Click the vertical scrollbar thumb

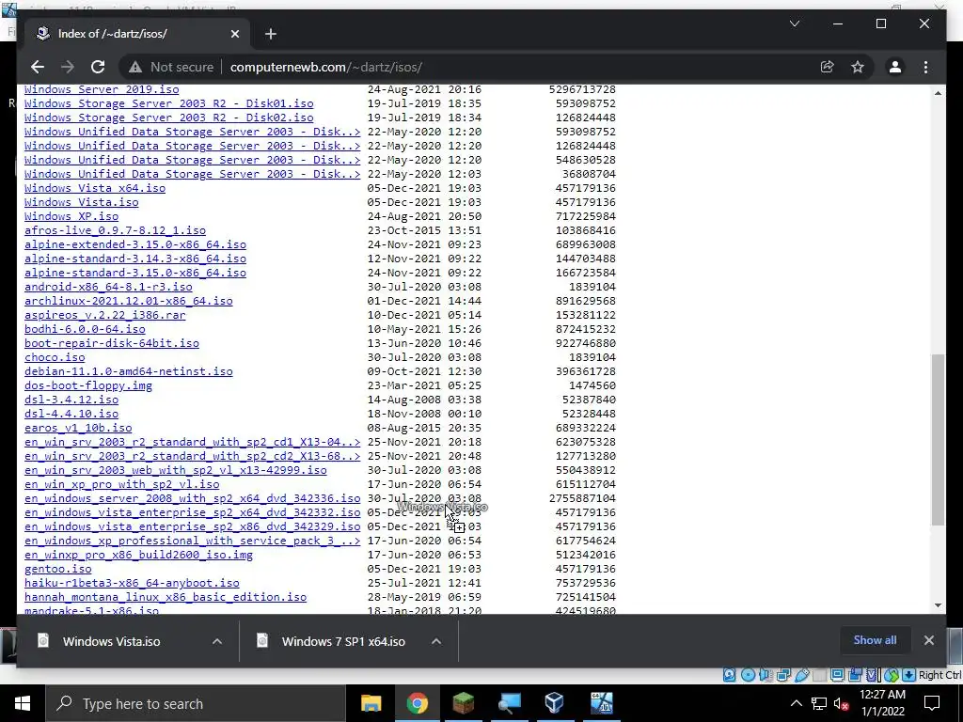click(x=938, y=440)
